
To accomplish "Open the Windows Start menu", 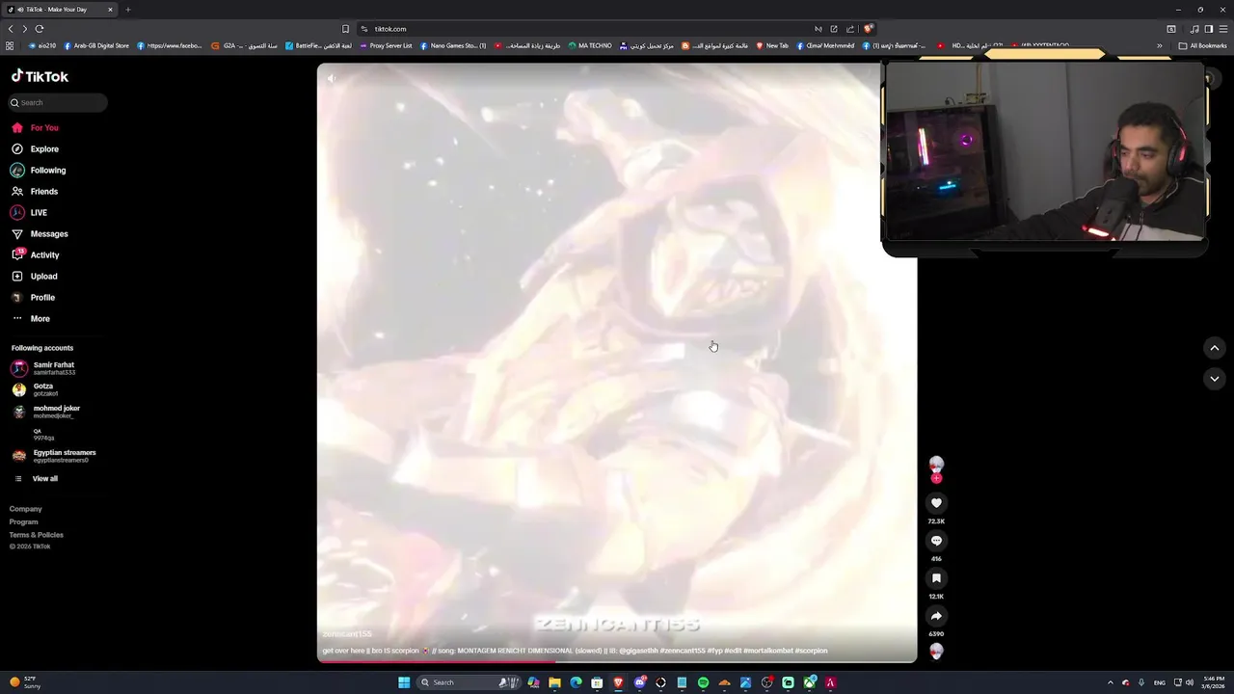I will pos(404,682).
